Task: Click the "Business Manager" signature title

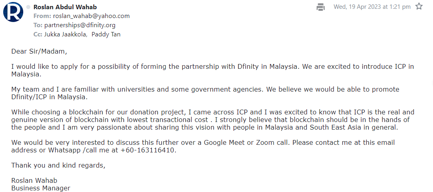Action: coord(40,188)
